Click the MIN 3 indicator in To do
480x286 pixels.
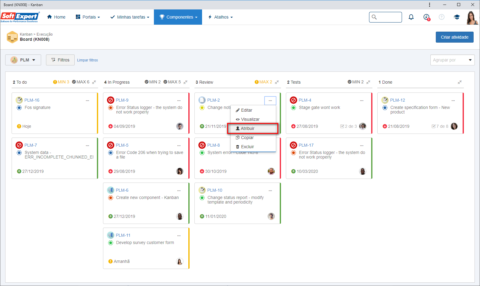[x=61, y=82]
